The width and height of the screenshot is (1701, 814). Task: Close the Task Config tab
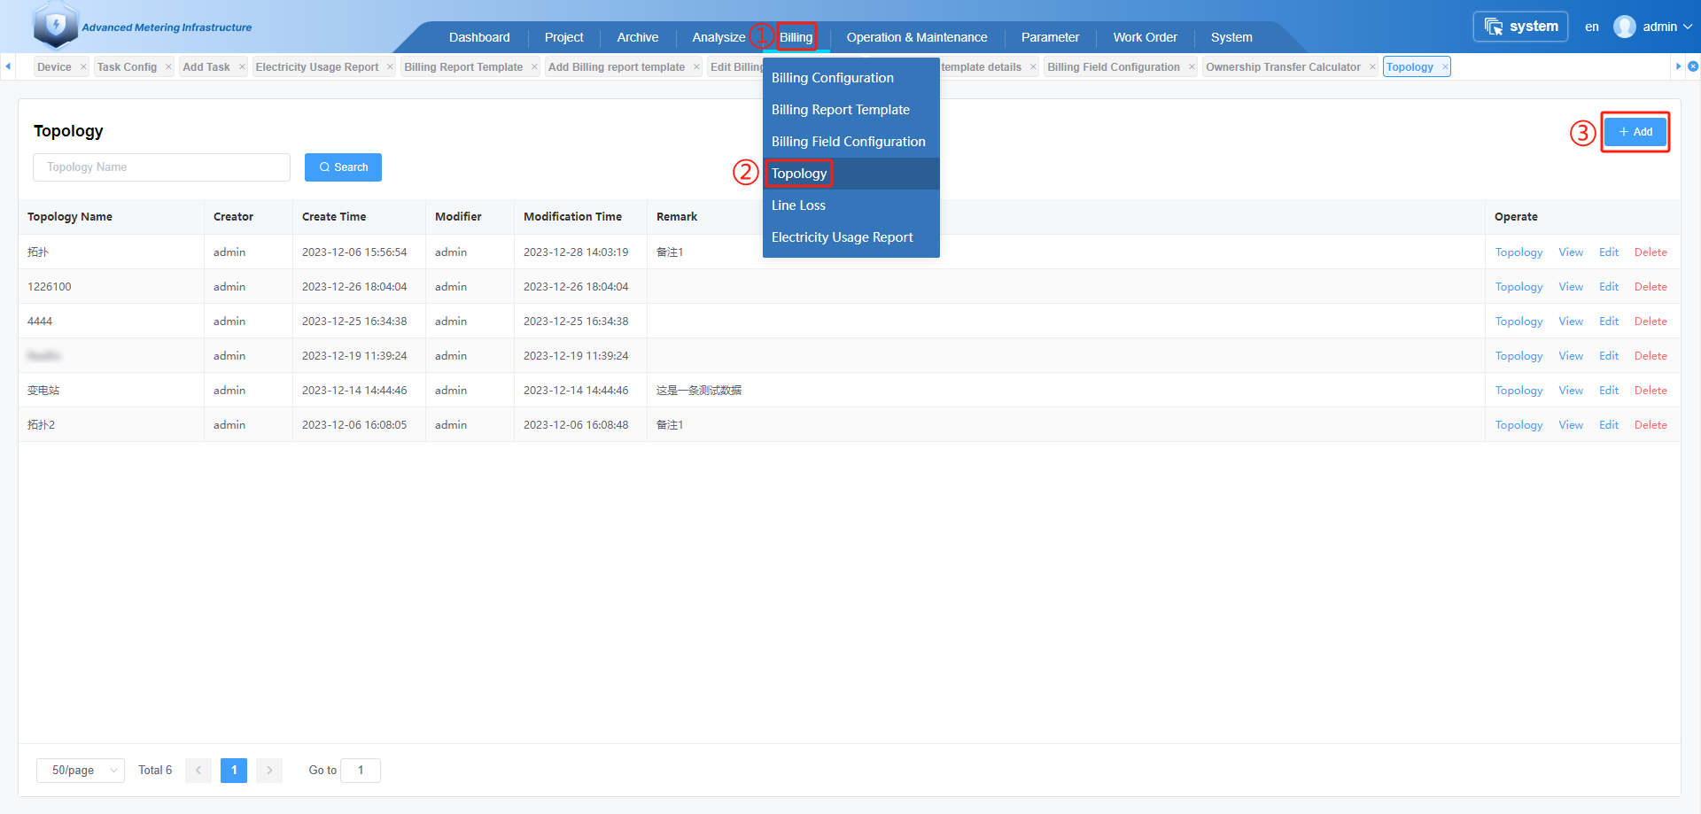[x=168, y=67]
